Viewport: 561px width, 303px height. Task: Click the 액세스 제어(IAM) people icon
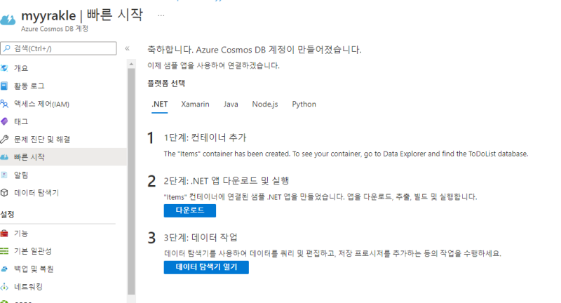[5, 104]
